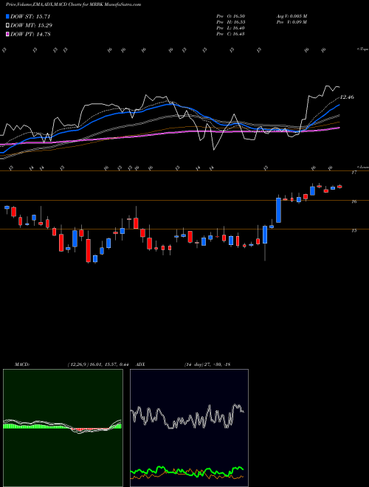Viewport: 369px width, 487px height.
Task: Click the large blue breakout candlestick above 15
Action: [279, 210]
